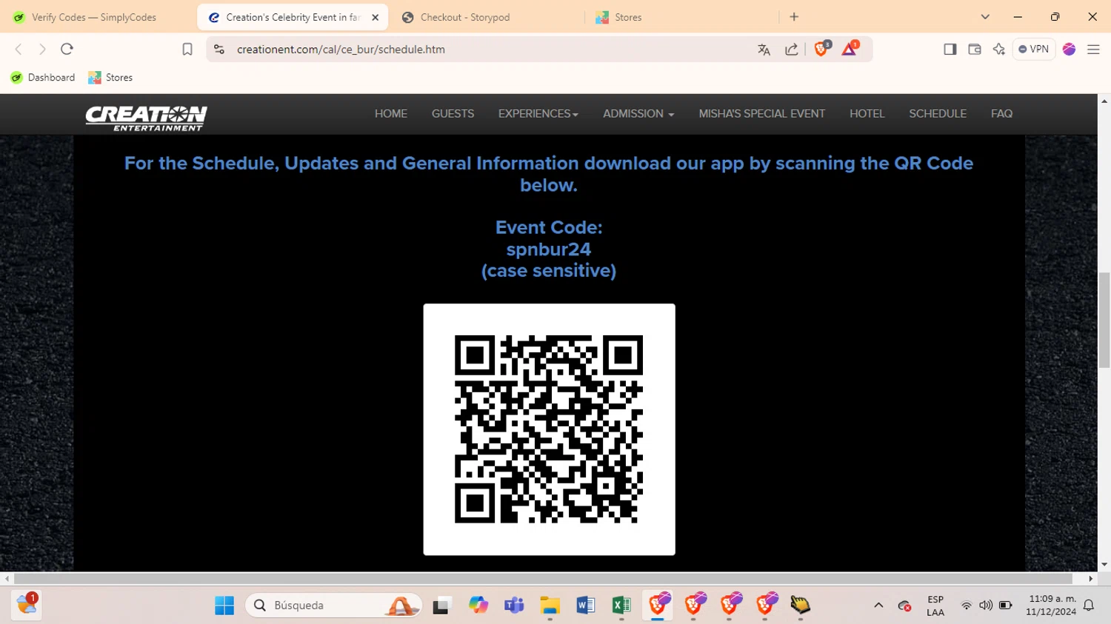Screen dimensions: 1111x624
Task: Open Leo AI assistant icon
Action: (x=999, y=49)
